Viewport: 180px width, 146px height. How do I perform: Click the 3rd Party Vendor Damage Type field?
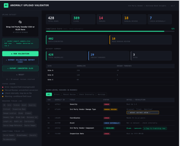(x=83, y=109)
